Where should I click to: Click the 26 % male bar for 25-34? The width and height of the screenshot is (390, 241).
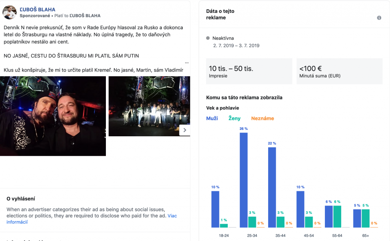coord(244,180)
